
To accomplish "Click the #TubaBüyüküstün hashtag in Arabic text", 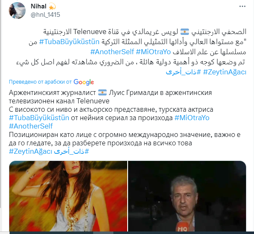I will (69, 42).
